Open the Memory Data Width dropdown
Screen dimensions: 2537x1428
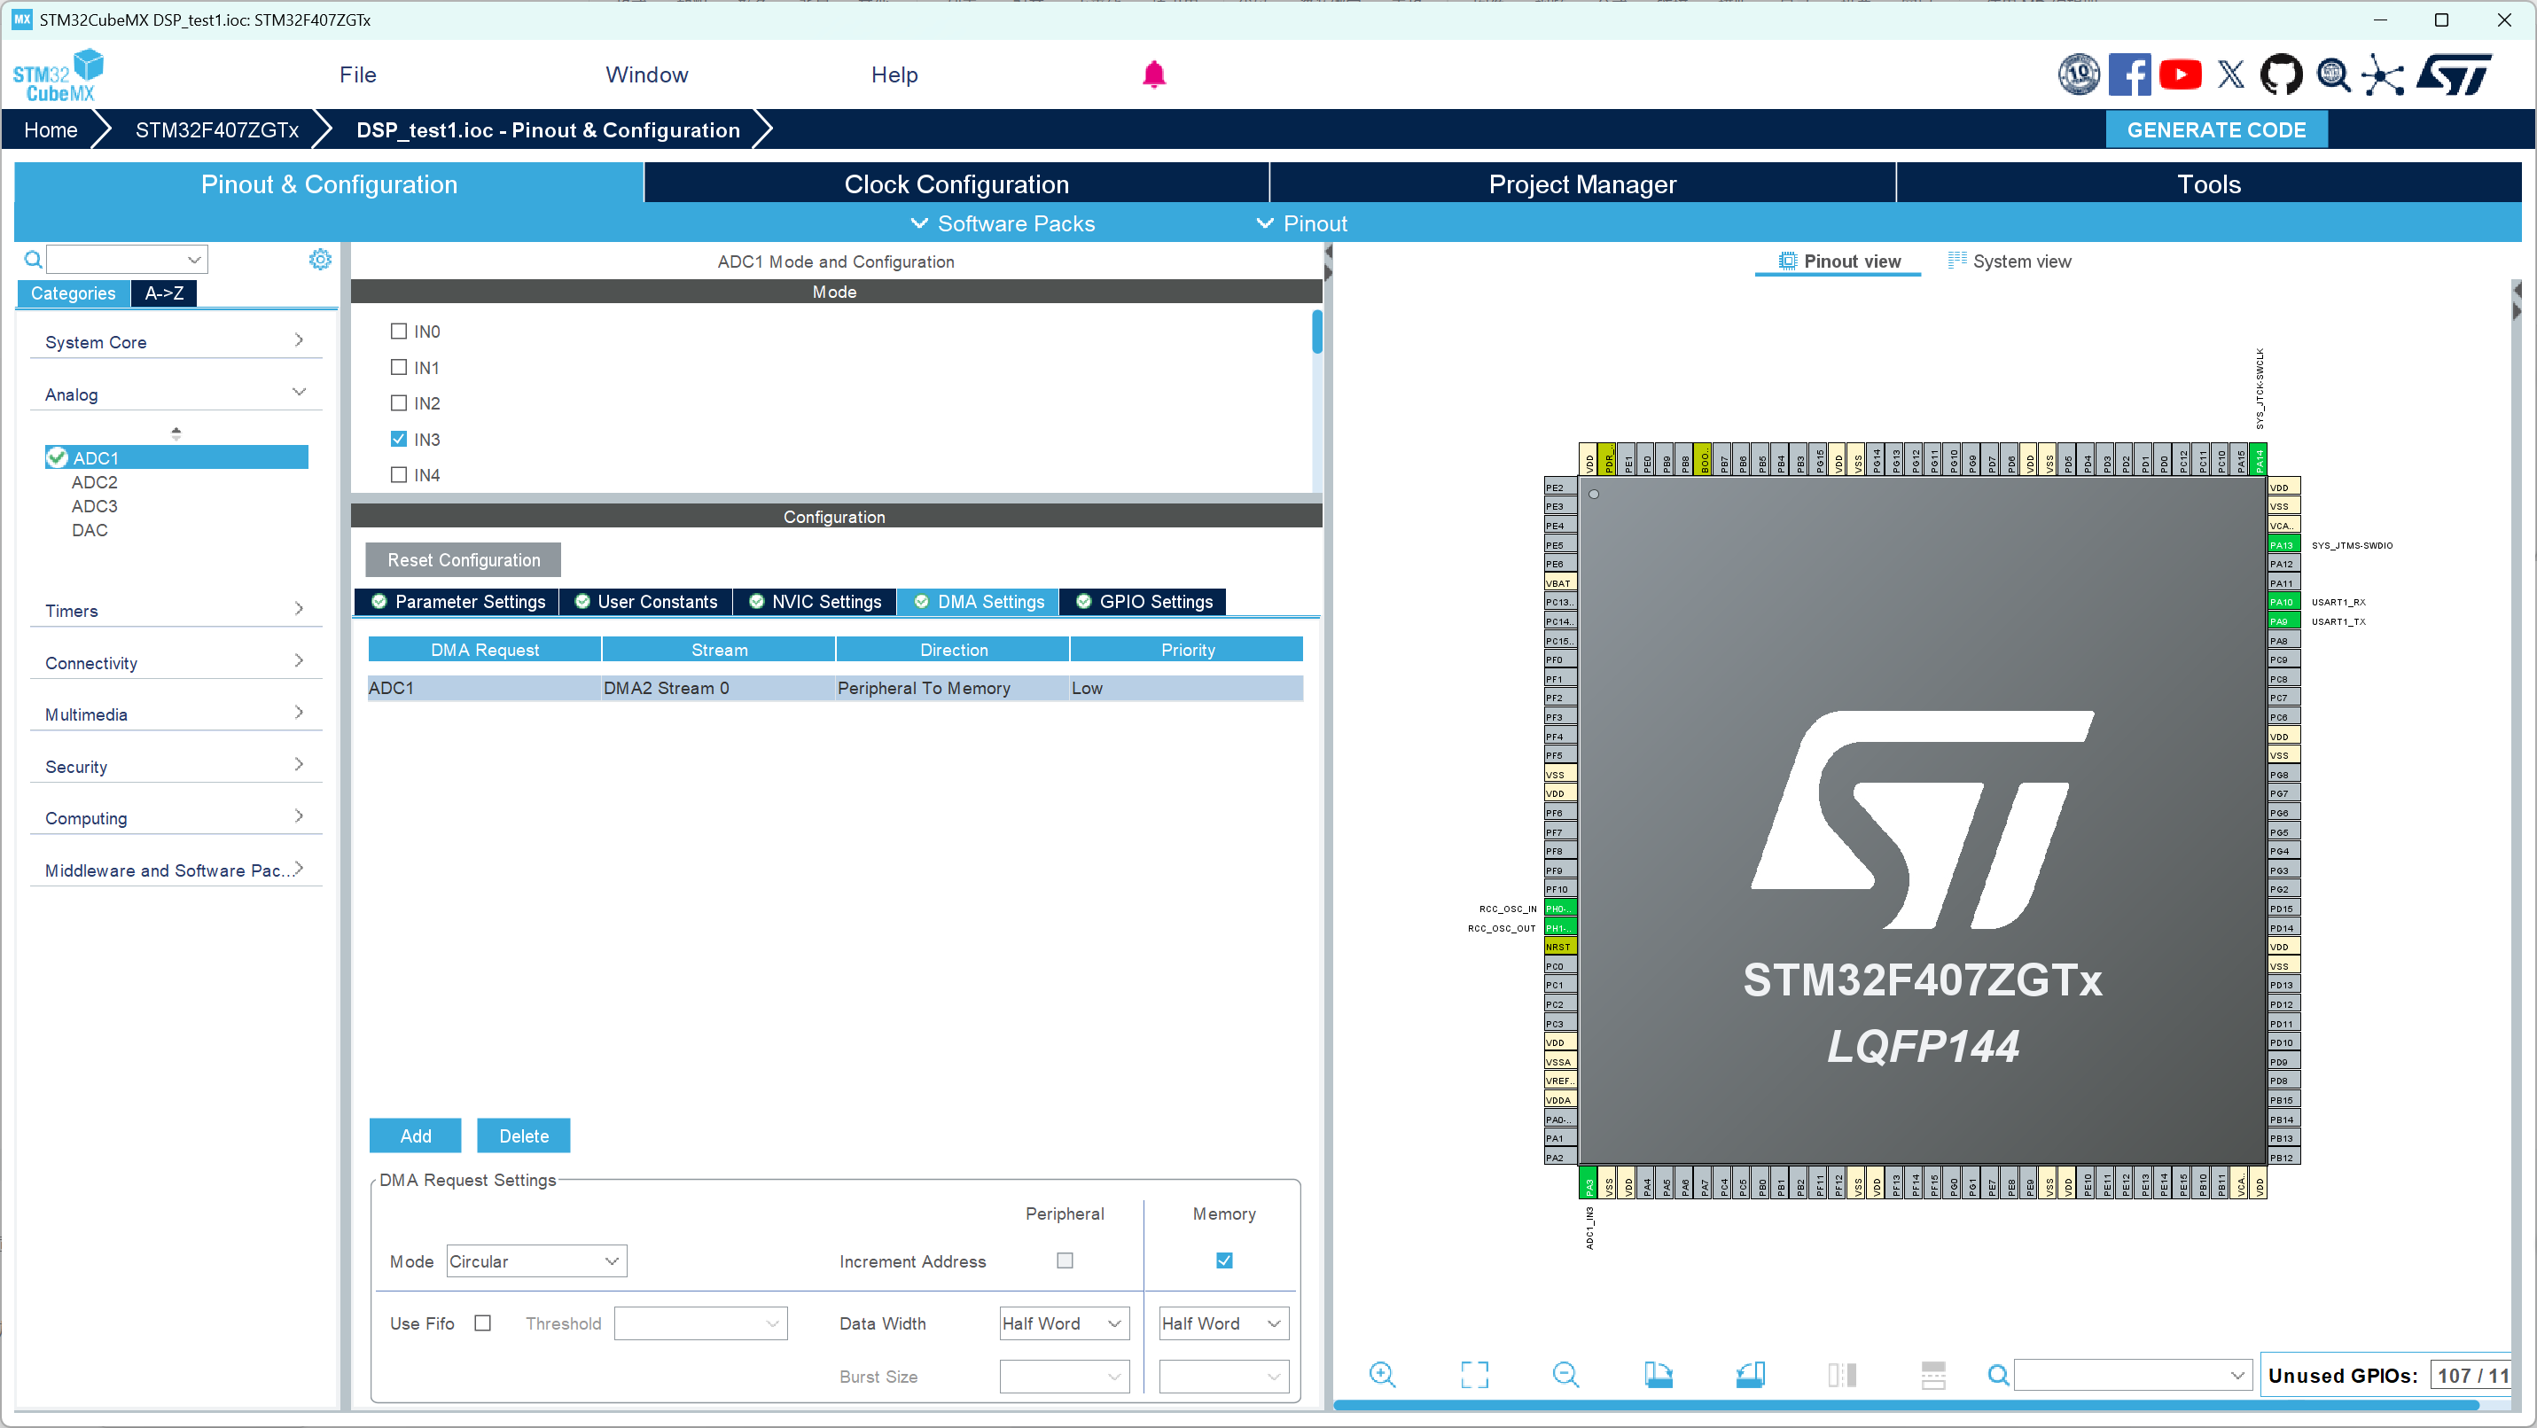1222,1323
